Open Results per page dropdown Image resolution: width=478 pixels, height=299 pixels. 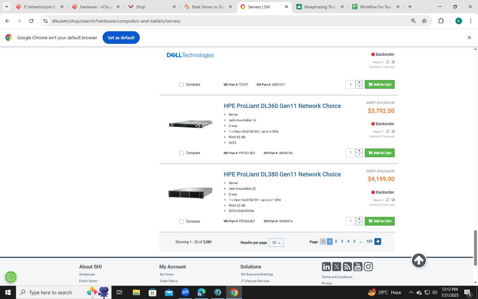[276, 243]
